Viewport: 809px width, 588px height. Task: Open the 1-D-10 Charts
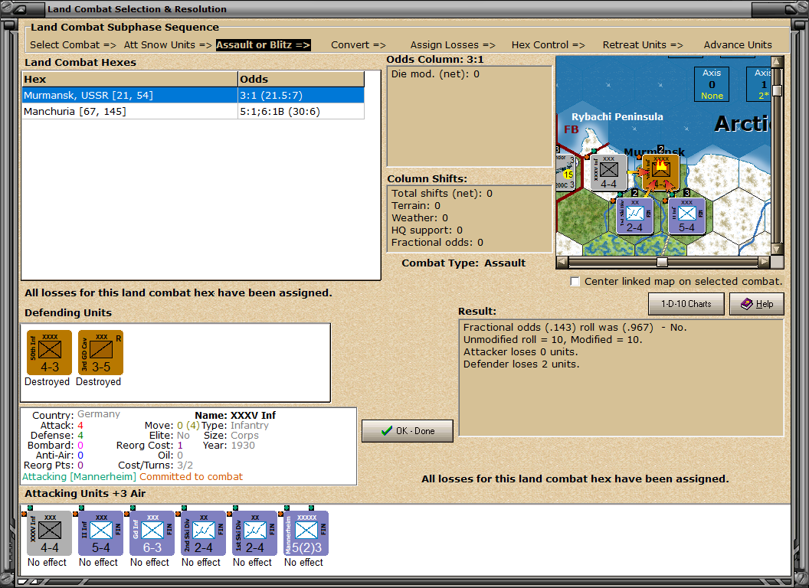(686, 304)
